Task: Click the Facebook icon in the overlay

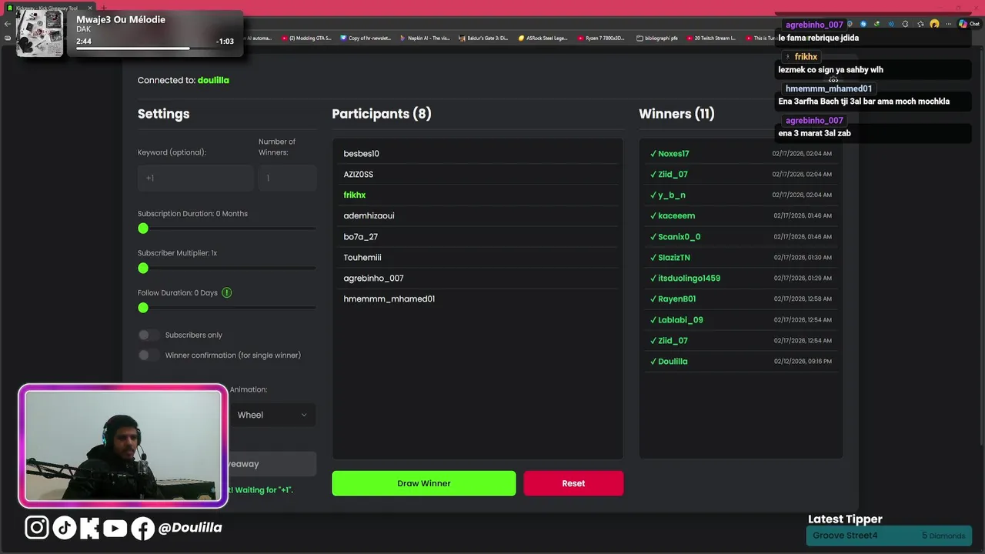Action: tap(142, 528)
